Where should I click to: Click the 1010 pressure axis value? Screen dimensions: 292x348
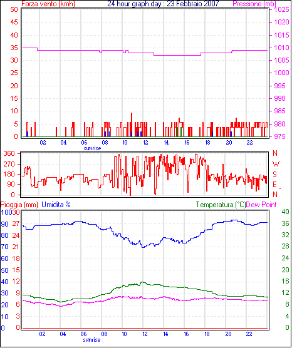pyautogui.click(x=282, y=48)
